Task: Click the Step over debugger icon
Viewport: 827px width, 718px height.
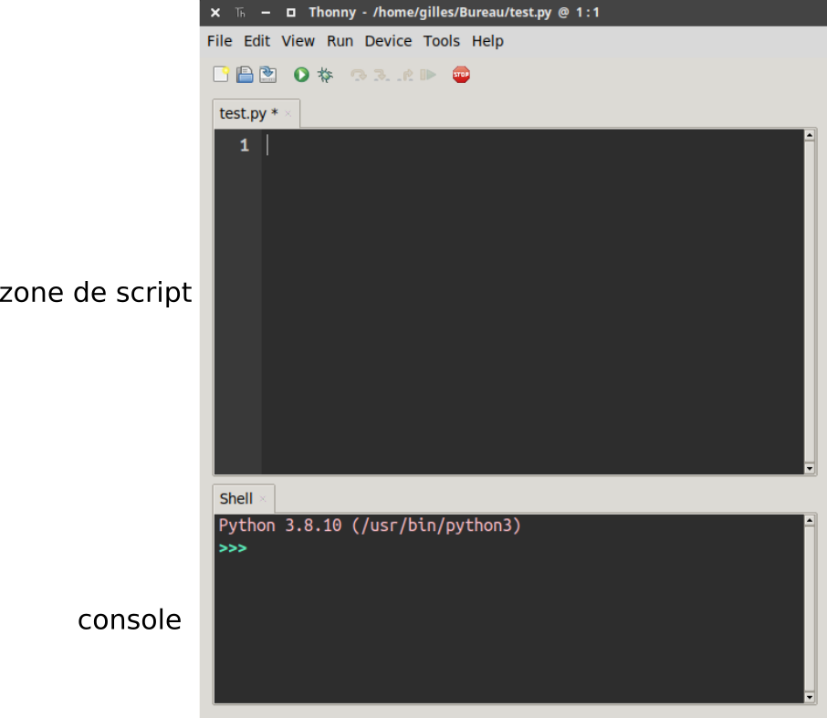Action: 359,75
